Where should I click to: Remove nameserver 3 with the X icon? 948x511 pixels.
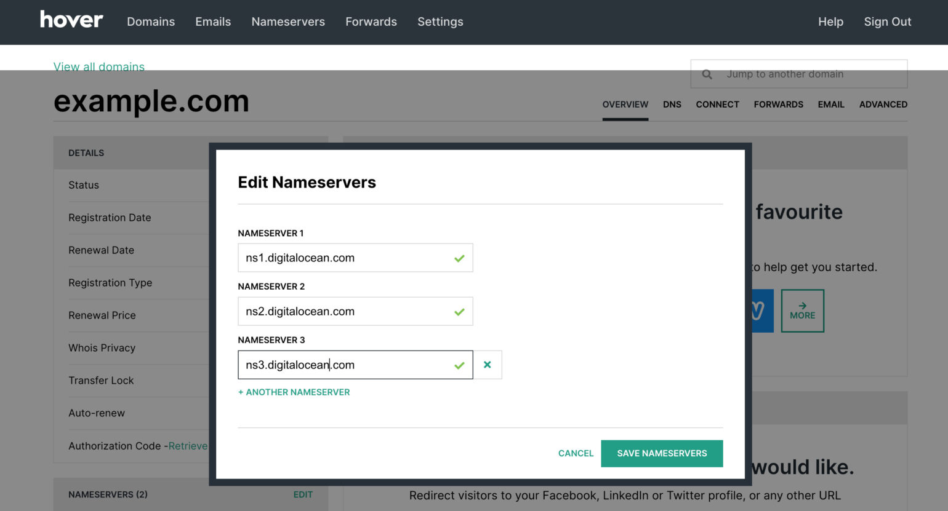(488, 365)
